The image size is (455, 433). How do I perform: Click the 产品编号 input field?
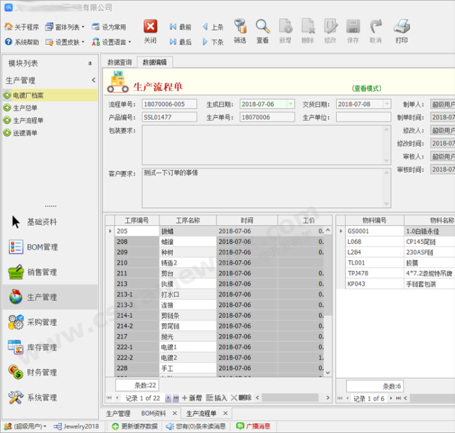[x=169, y=117]
